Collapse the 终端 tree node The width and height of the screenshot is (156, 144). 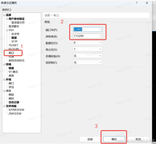pos(4,64)
